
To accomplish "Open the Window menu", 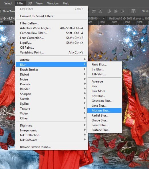I will point(53,3).
